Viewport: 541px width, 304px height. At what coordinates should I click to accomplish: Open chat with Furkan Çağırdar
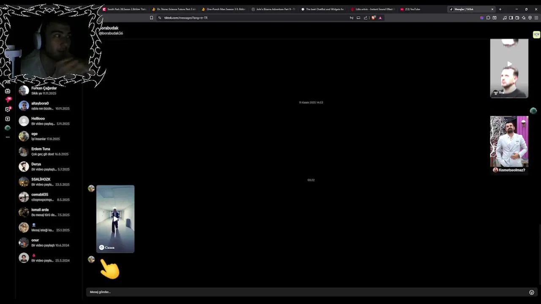[x=49, y=90]
